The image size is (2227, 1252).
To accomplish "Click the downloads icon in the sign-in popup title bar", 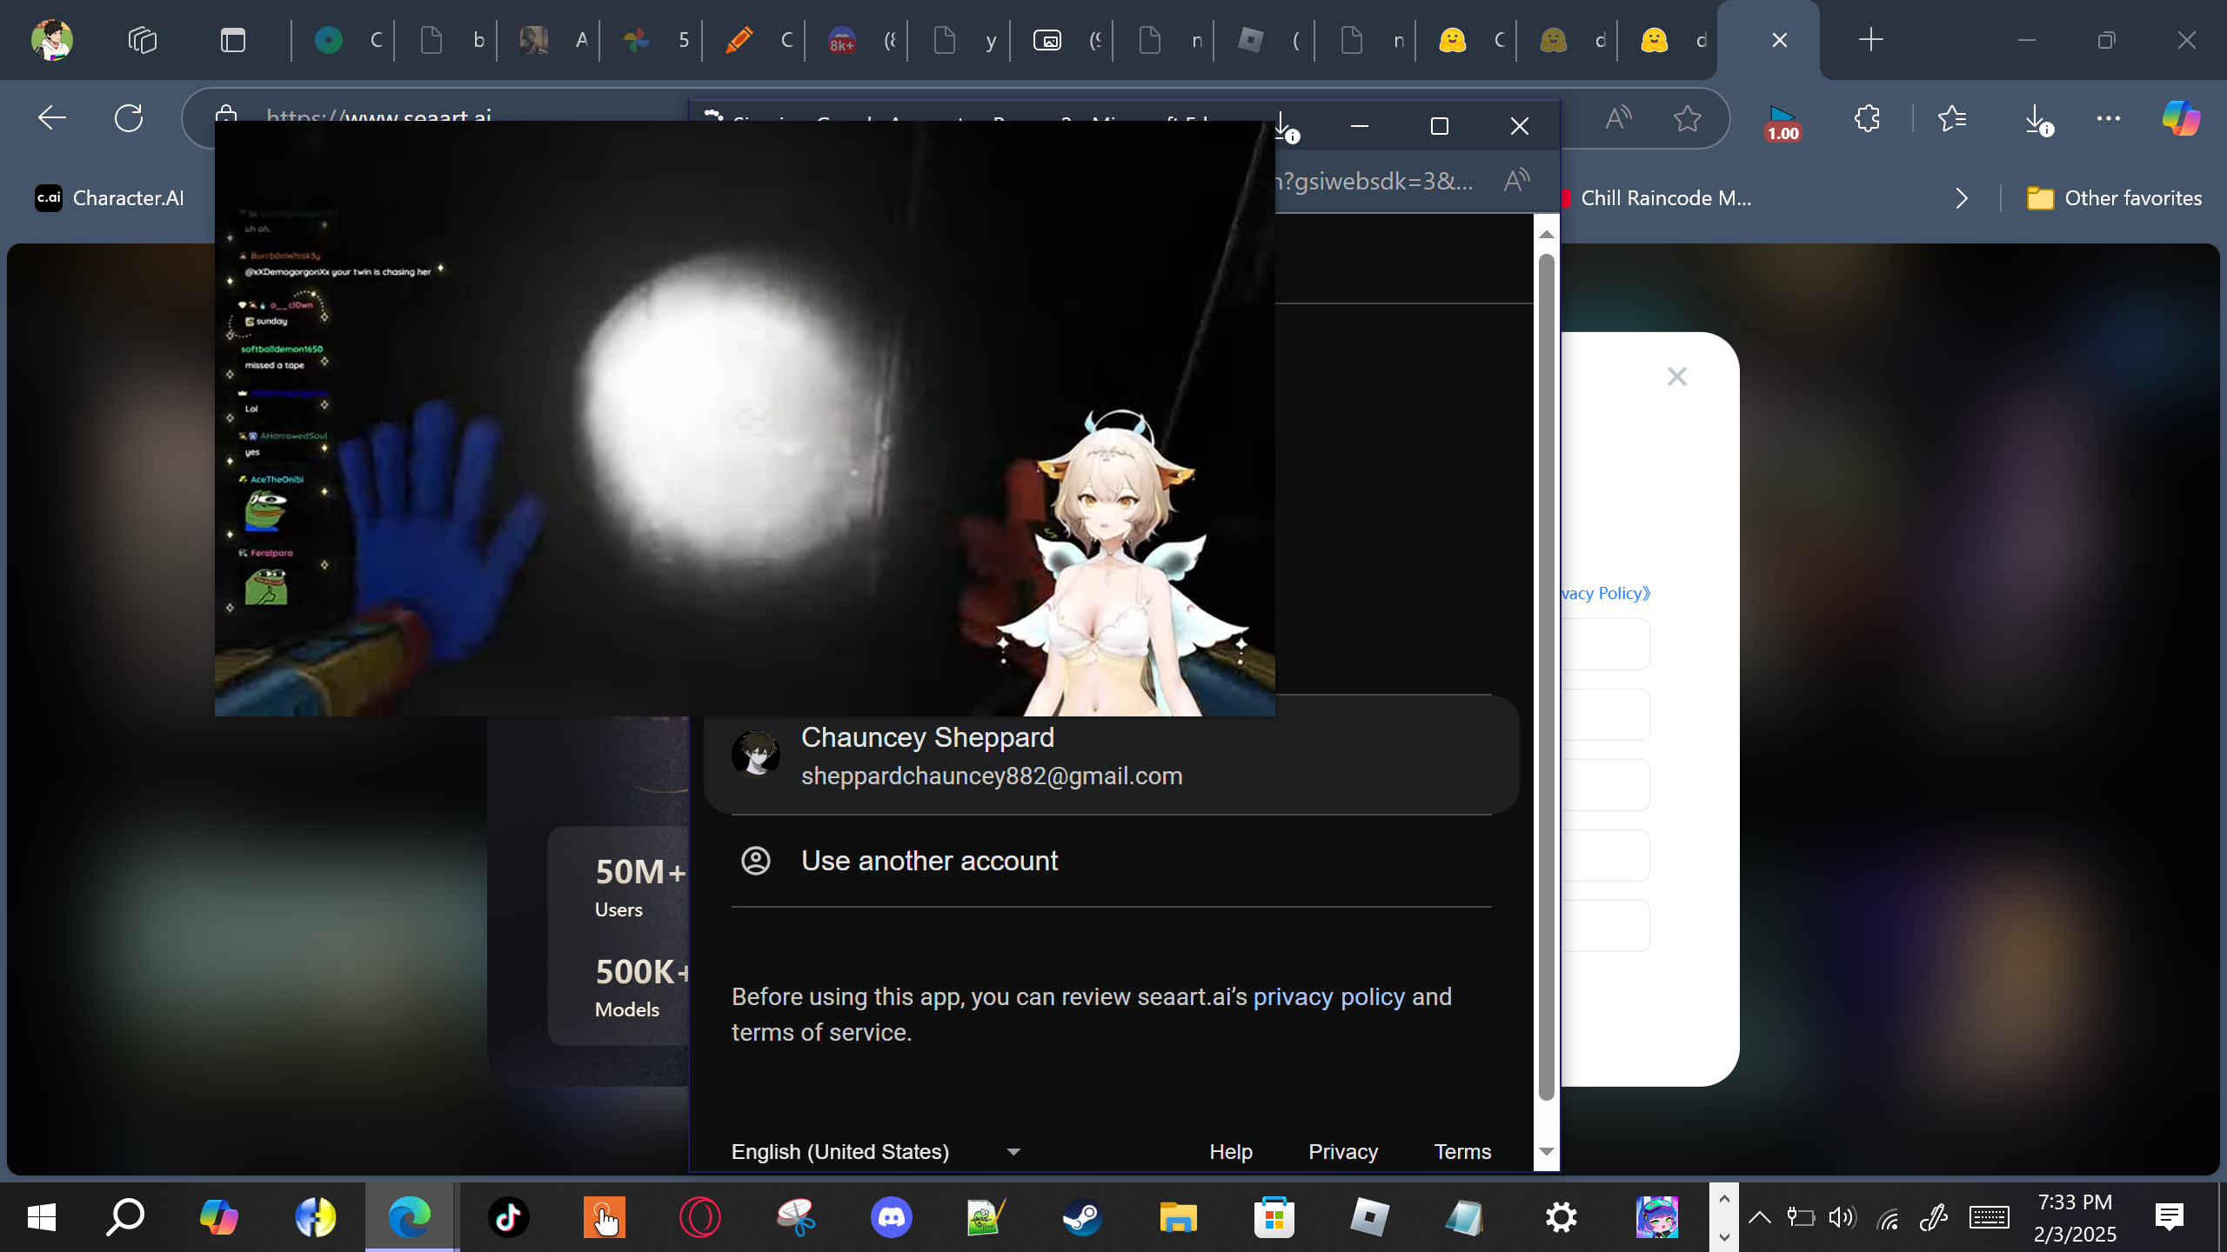I will coord(1285,126).
